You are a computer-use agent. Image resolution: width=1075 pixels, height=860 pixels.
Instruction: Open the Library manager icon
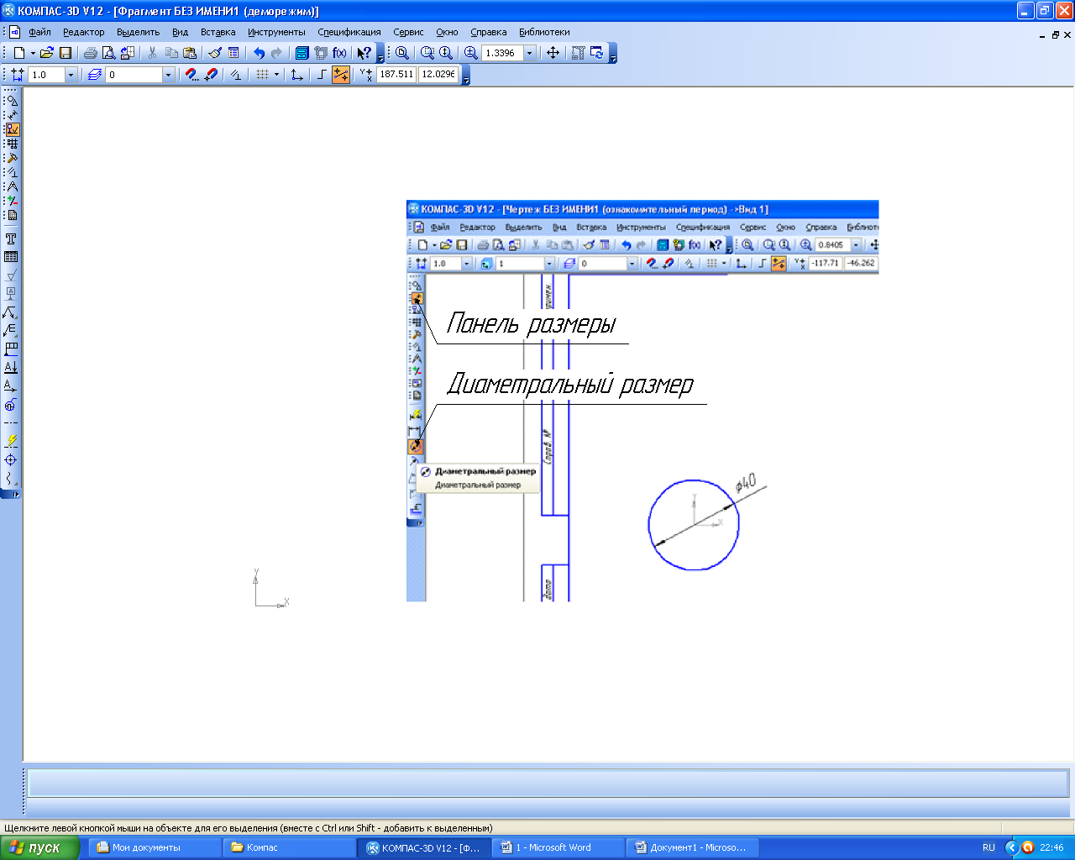[x=302, y=52]
